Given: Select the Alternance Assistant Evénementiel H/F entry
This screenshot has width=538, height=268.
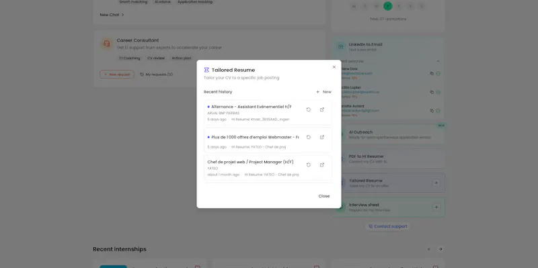Looking at the screenshot, I should pos(268,113).
